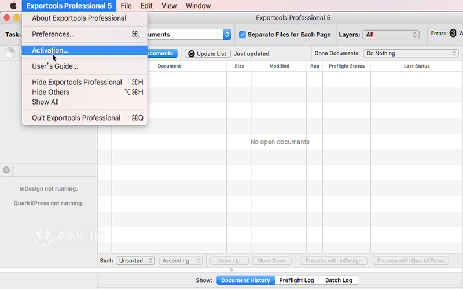
Task: Open the Task dropdown arrows
Action: [227, 35]
